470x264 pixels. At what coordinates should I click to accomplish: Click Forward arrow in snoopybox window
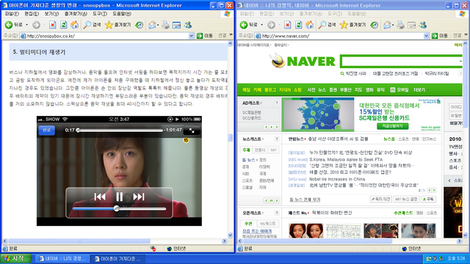(36, 25)
